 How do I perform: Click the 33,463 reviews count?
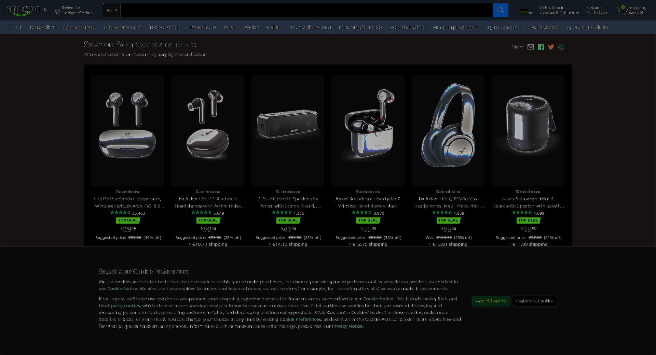139,213
